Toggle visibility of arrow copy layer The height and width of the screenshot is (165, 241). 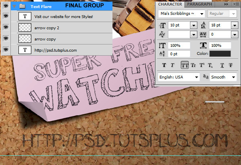(6, 38)
